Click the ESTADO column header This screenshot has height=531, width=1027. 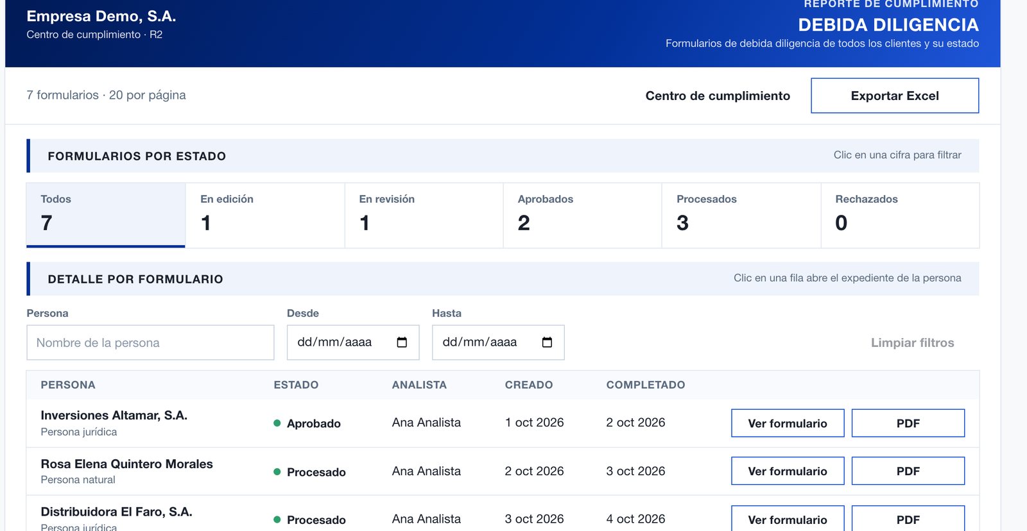[x=296, y=385]
